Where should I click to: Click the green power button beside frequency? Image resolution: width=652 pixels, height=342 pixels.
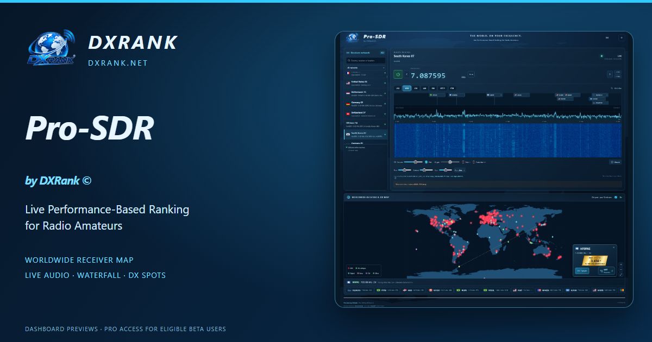pos(398,74)
